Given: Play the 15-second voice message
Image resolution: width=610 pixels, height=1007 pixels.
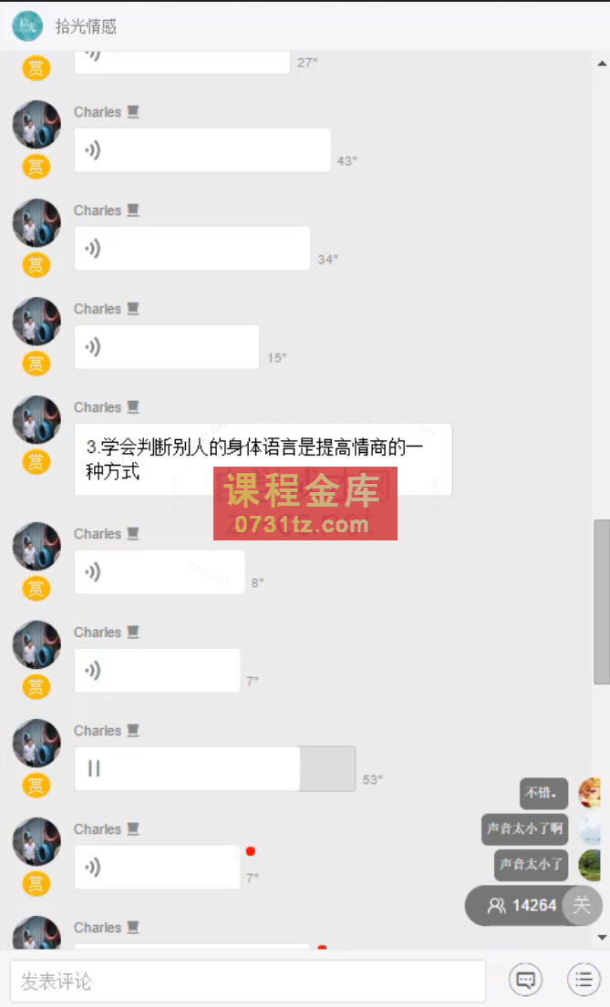Looking at the screenshot, I should coord(167,347).
